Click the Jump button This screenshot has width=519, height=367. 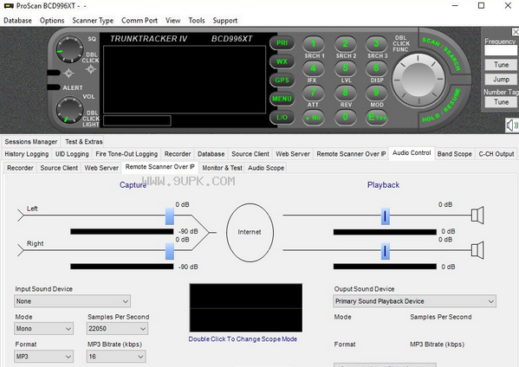point(501,80)
